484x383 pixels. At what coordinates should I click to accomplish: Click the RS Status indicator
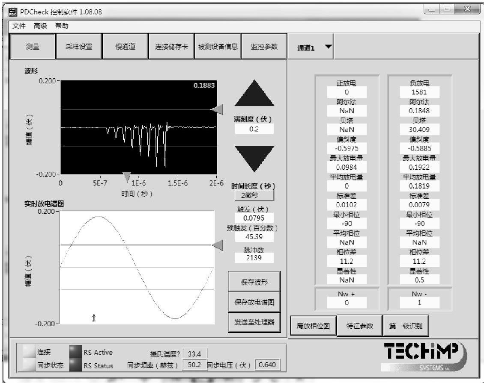[75, 365]
